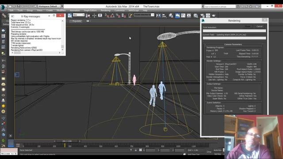Open the Tools menu
The image size is (283, 159).
(20, 11)
